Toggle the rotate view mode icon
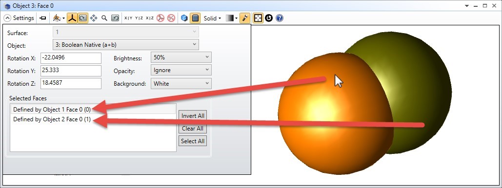The height and width of the screenshot is (188, 502). pos(82,18)
